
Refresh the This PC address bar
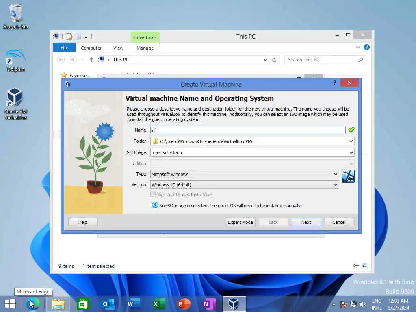coord(274,60)
